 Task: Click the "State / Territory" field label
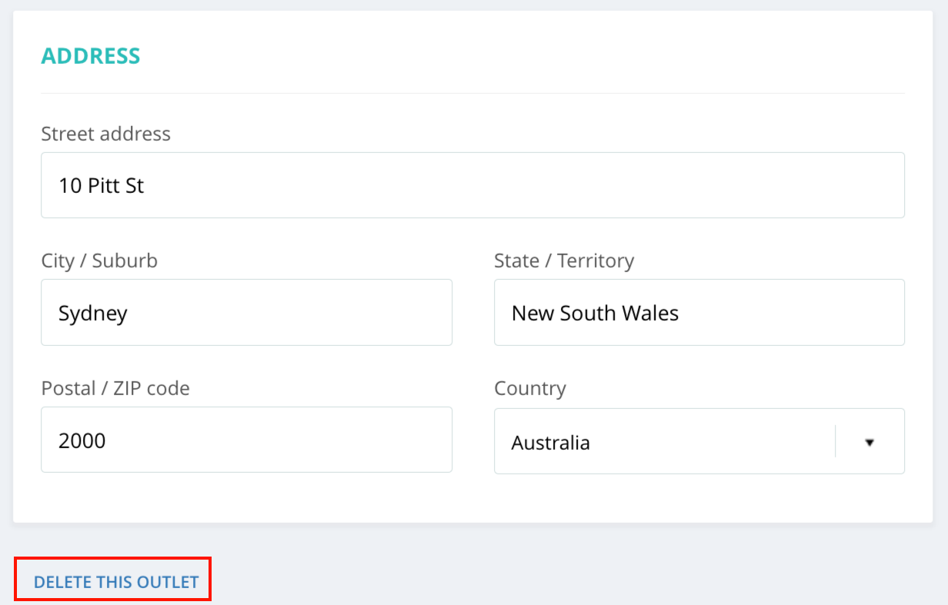[x=564, y=261]
